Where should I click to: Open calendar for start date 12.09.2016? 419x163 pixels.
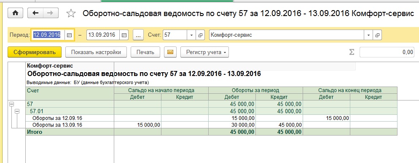[69, 35]
